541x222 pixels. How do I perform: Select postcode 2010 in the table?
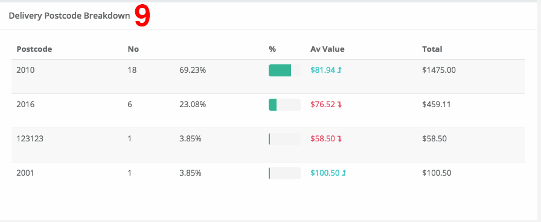(25, 70)
